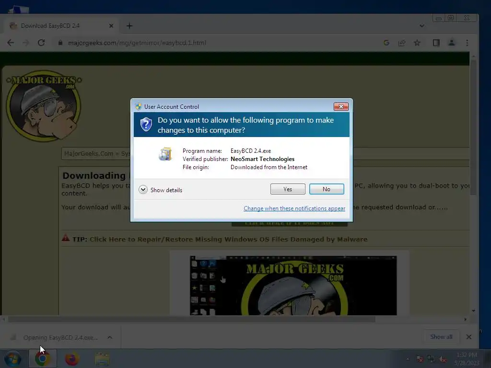Open Windows Explorer from the taskbar
This screenshot has height=368, width=491.
[x=102, y=359]
